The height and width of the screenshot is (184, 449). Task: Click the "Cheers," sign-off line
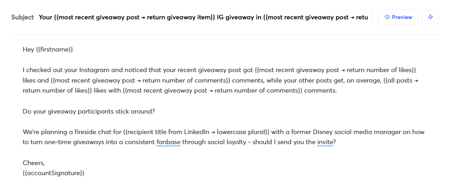click(34, 163)
